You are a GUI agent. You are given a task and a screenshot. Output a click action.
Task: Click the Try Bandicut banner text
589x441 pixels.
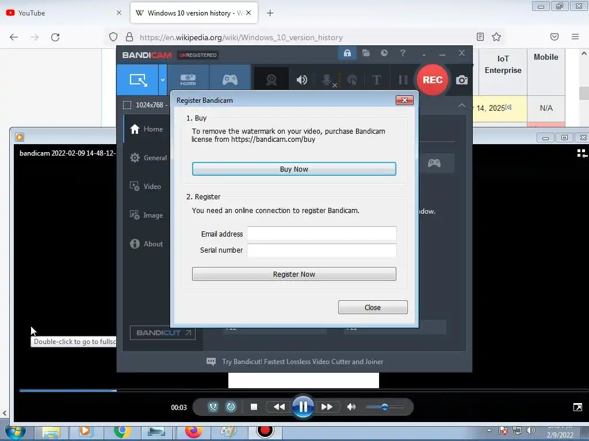[x=303, y=362]
